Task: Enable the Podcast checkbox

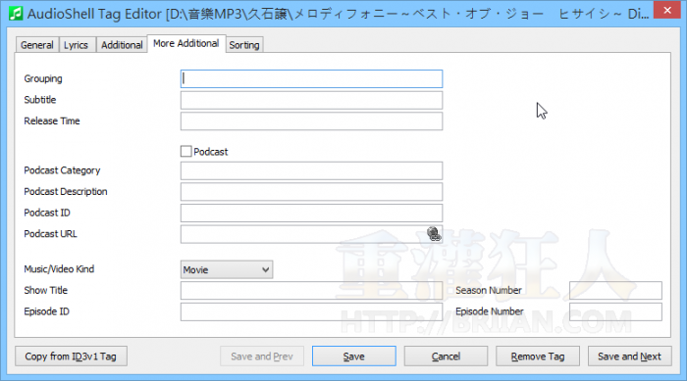Action: coord(185,152)
